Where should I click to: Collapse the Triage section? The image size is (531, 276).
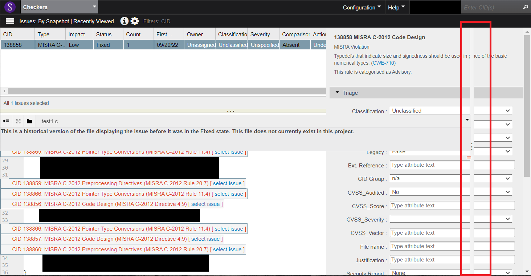pyautogui.click(x=337, y=93)
